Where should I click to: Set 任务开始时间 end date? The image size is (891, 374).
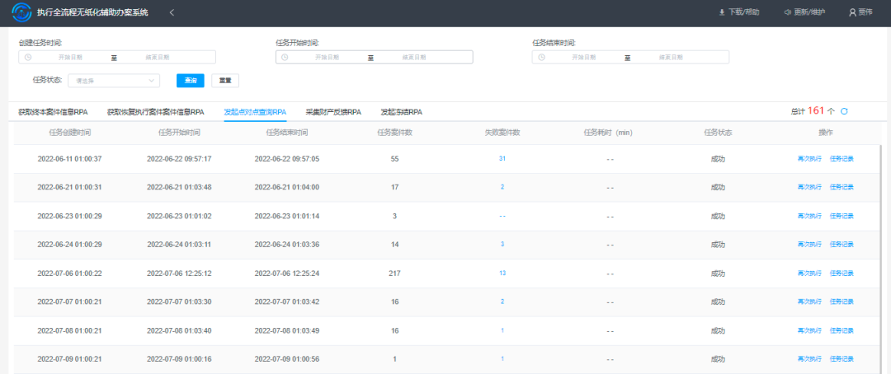pyautogui.click(x=414, y=57)
